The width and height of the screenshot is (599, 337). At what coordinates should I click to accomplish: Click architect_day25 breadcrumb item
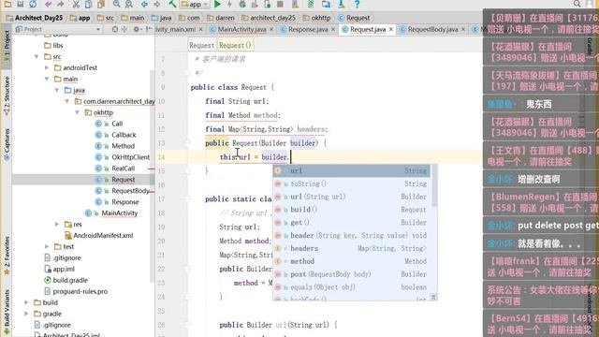(x=269, y=18)
